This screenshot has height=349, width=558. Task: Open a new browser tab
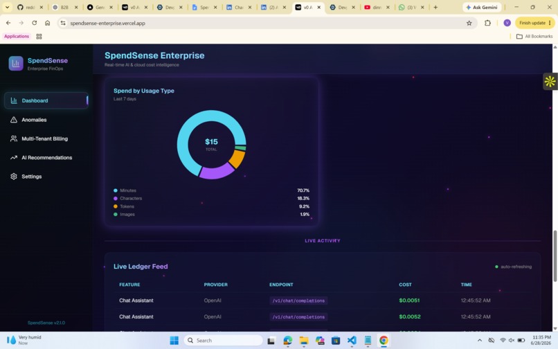[435, 7]
